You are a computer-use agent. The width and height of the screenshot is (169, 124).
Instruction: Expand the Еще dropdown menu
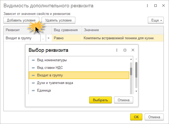pos(156,20)
